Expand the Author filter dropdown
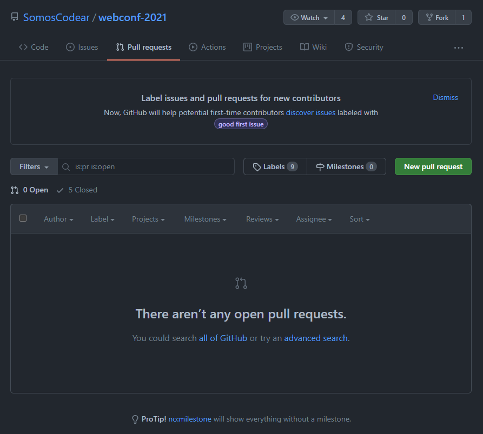Screen dimensions: 483x434 click(58, 219)
